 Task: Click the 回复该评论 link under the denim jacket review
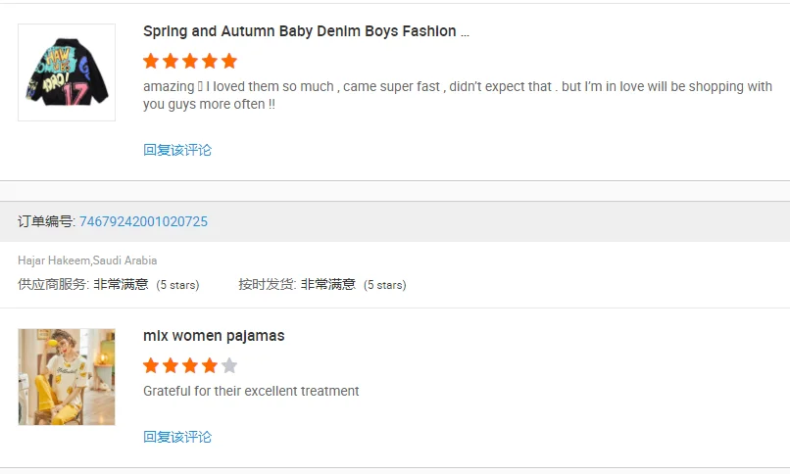click(177, 150)
